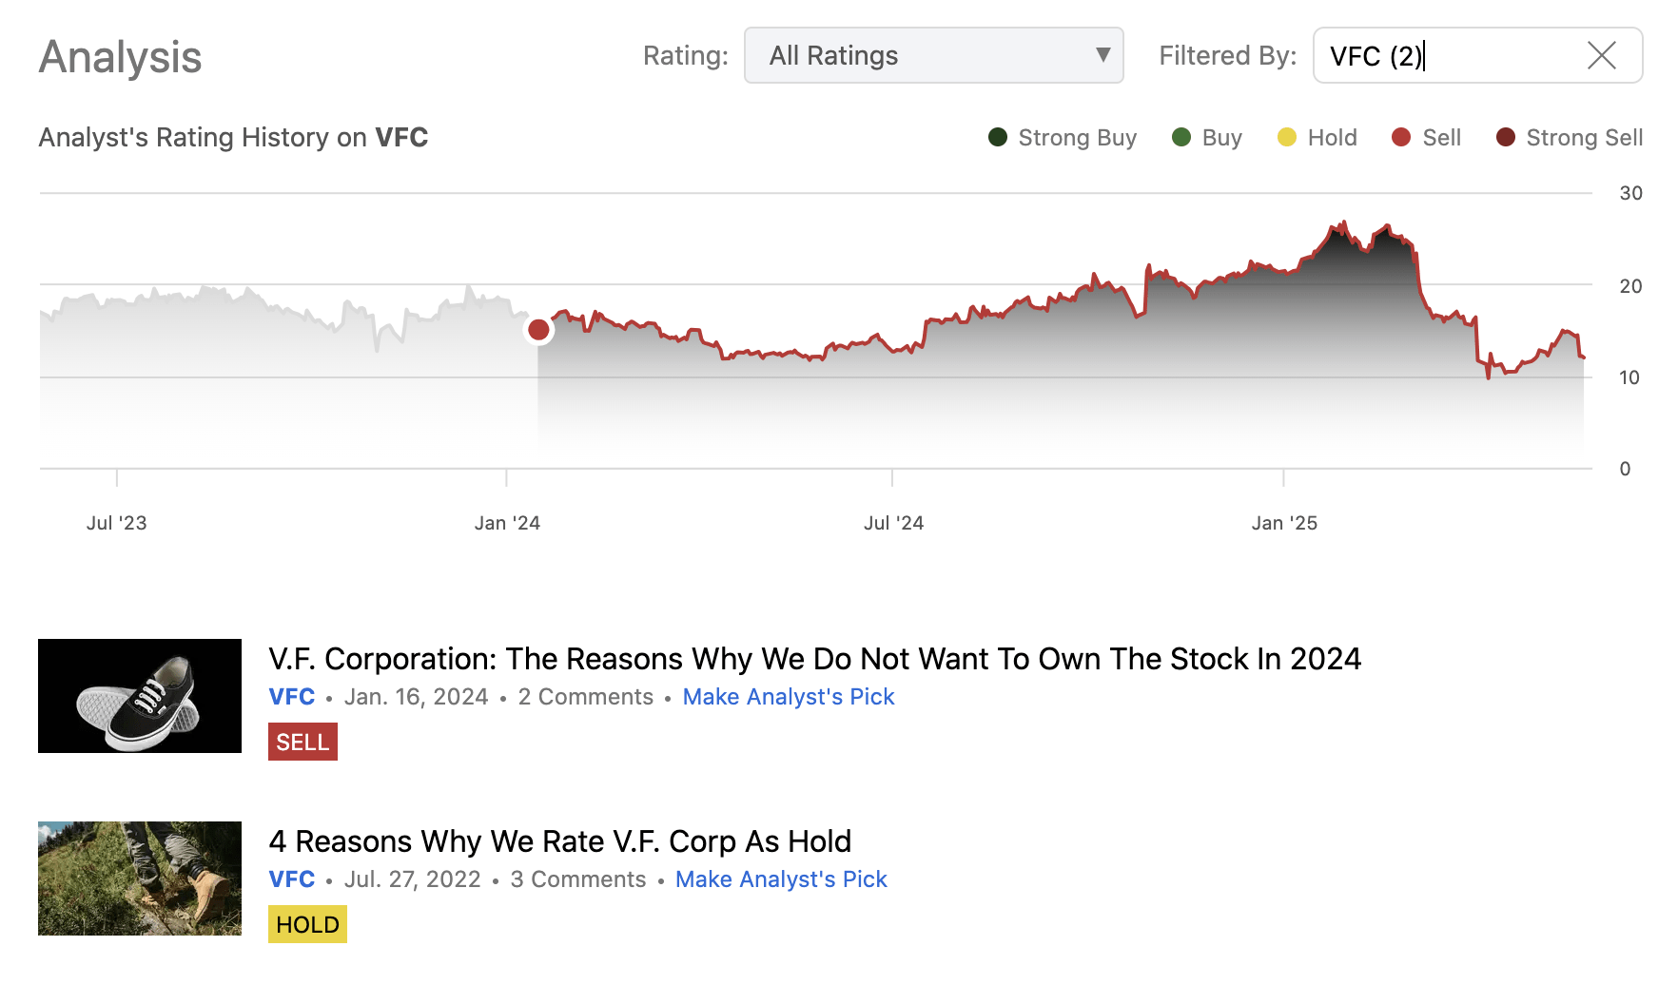Screen dimensions: 1678x1004
Task: Click the red Sell marker on chart
Action: 538,330
